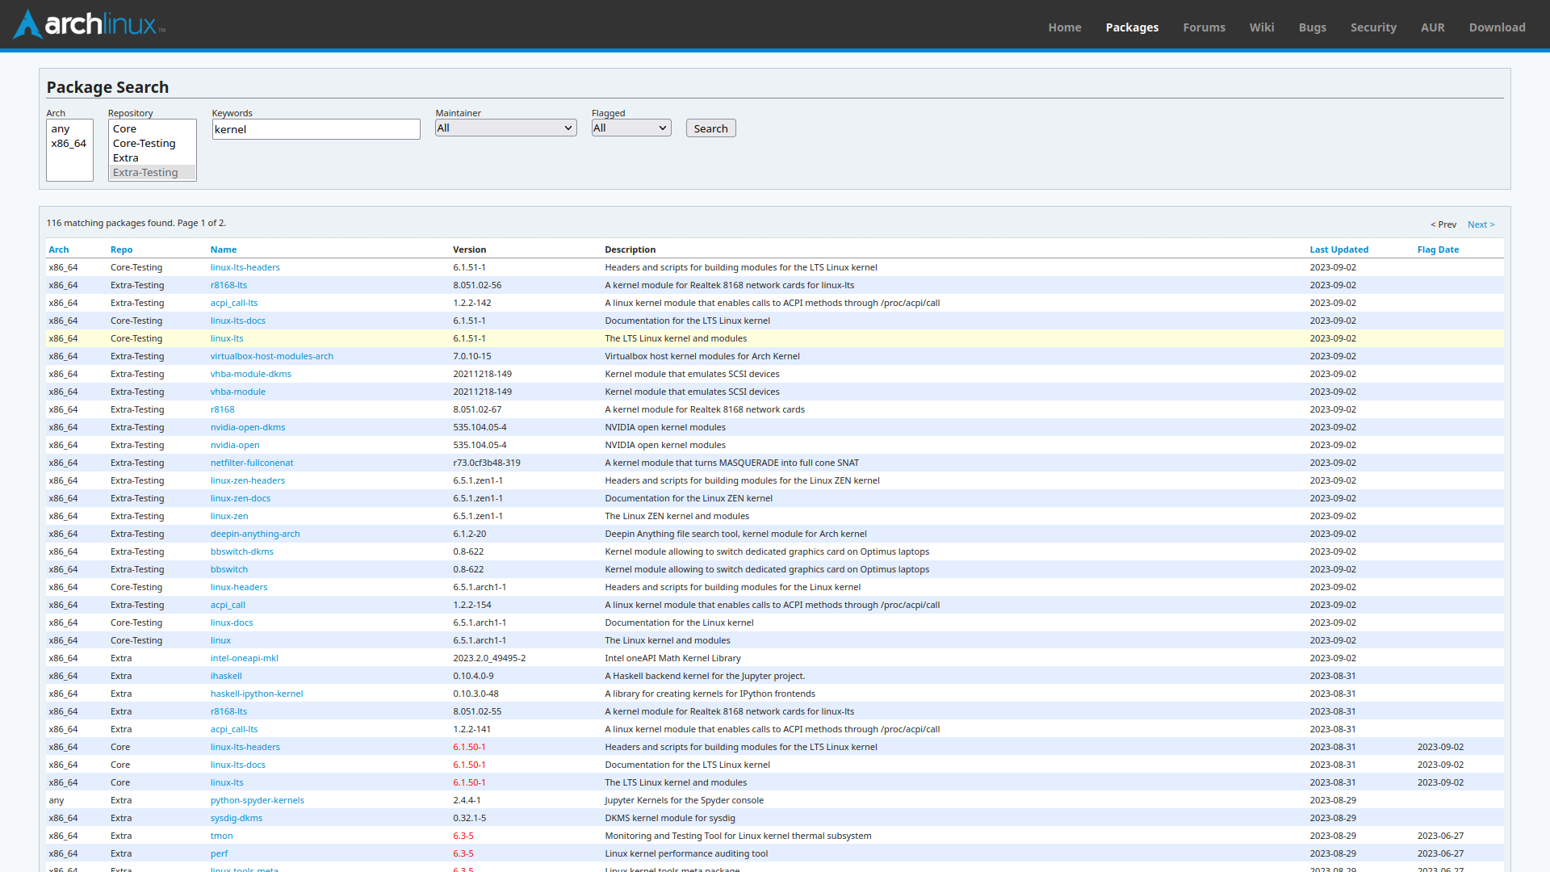Open ihaskell package link
The width and height of the screenshot is (1550, 872).
pos(226,676)
